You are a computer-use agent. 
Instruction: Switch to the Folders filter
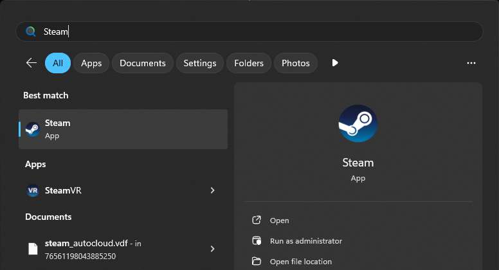tap(249, 63)
